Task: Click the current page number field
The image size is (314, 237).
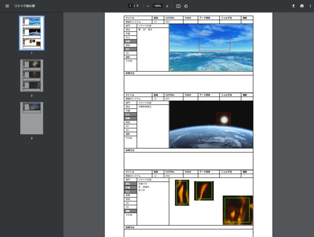Action: pyautogui.click(x=130, y=6)
